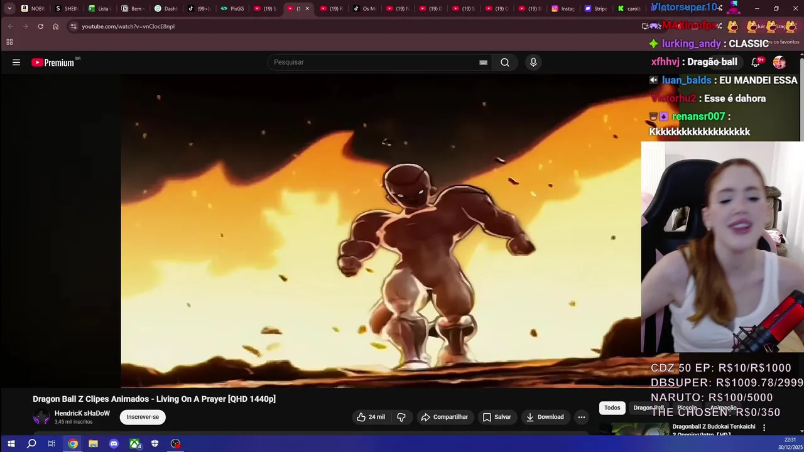The height and width of the screenshot is (452, 804).
Task: Dislike the video with thumbs down
Action: (x=401, y=417)
